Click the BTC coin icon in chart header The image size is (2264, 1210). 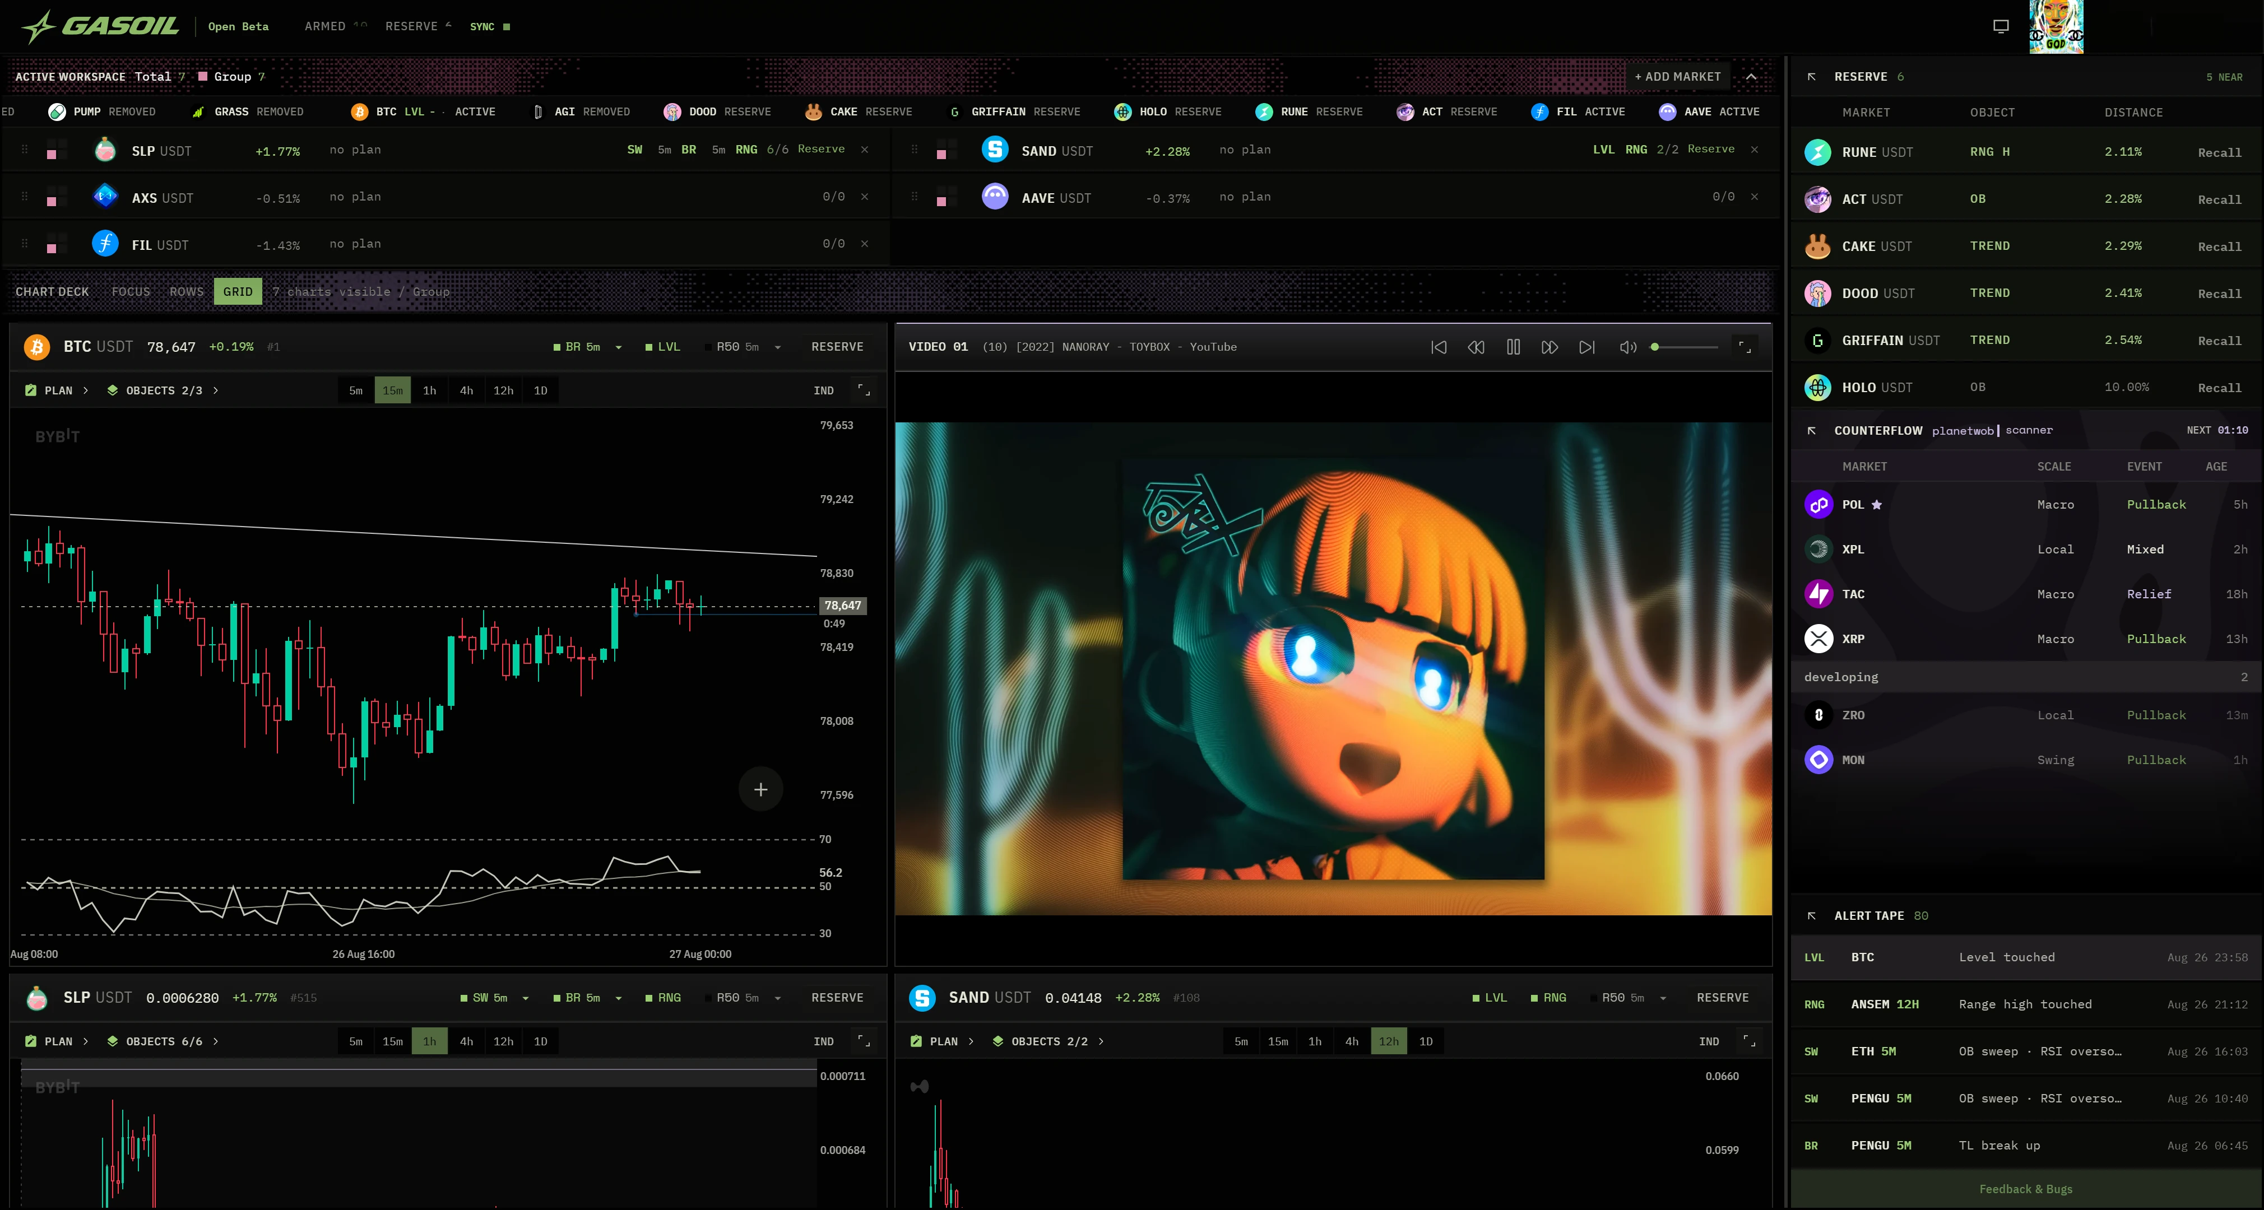coord(37,347)
